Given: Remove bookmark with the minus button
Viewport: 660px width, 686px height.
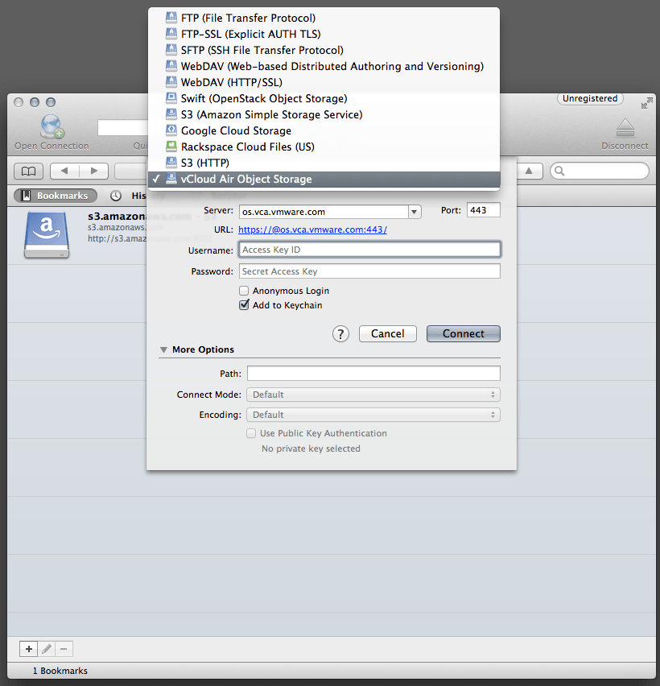Looking at the screenshot, I should (x=64, y=649).
